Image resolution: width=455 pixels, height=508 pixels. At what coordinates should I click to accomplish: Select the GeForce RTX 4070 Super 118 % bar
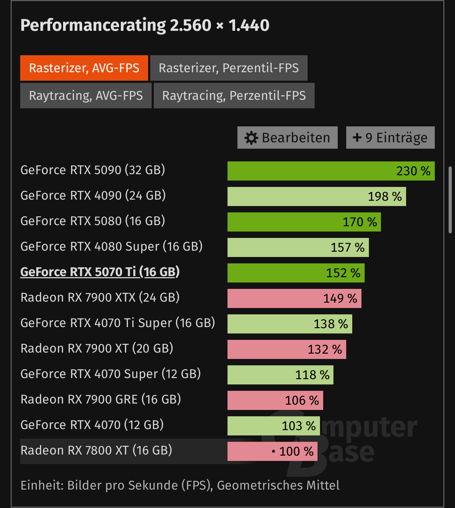pos(280,375)
